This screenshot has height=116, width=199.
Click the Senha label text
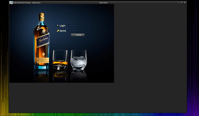point(63,31)
